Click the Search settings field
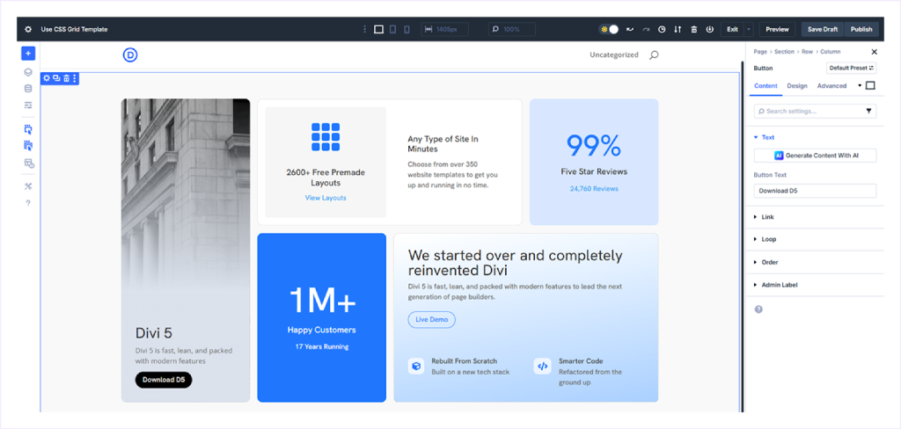The height and width of the screenshot is (429, 901). coord(809,112)
